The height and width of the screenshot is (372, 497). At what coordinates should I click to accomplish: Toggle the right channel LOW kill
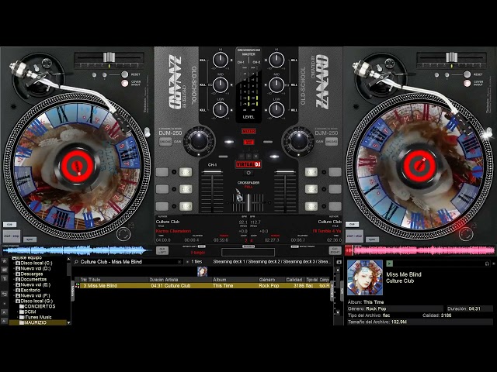[294, 110]
